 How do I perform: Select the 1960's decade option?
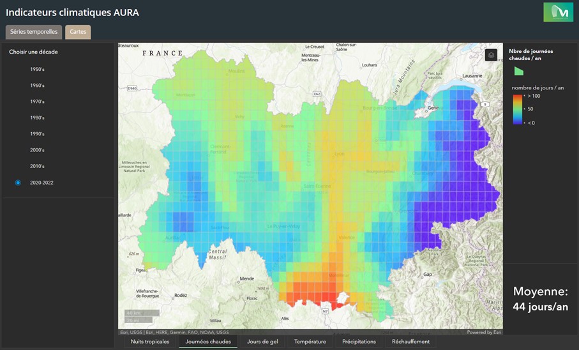click(x=37, y=86)
